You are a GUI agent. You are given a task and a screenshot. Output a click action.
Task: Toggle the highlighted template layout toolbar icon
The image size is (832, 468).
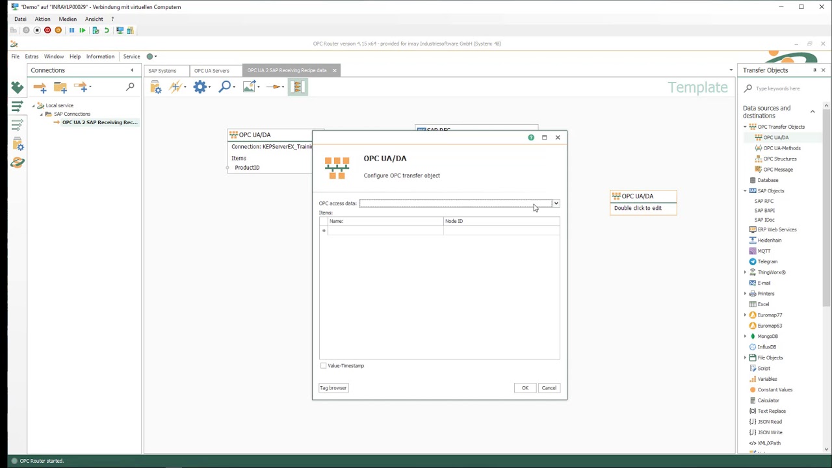pyautogui.click(x=298, y=86)
